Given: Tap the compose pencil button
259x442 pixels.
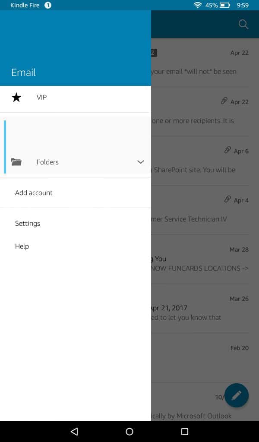Looking at the screenshot, I should [x=236, y=395].
